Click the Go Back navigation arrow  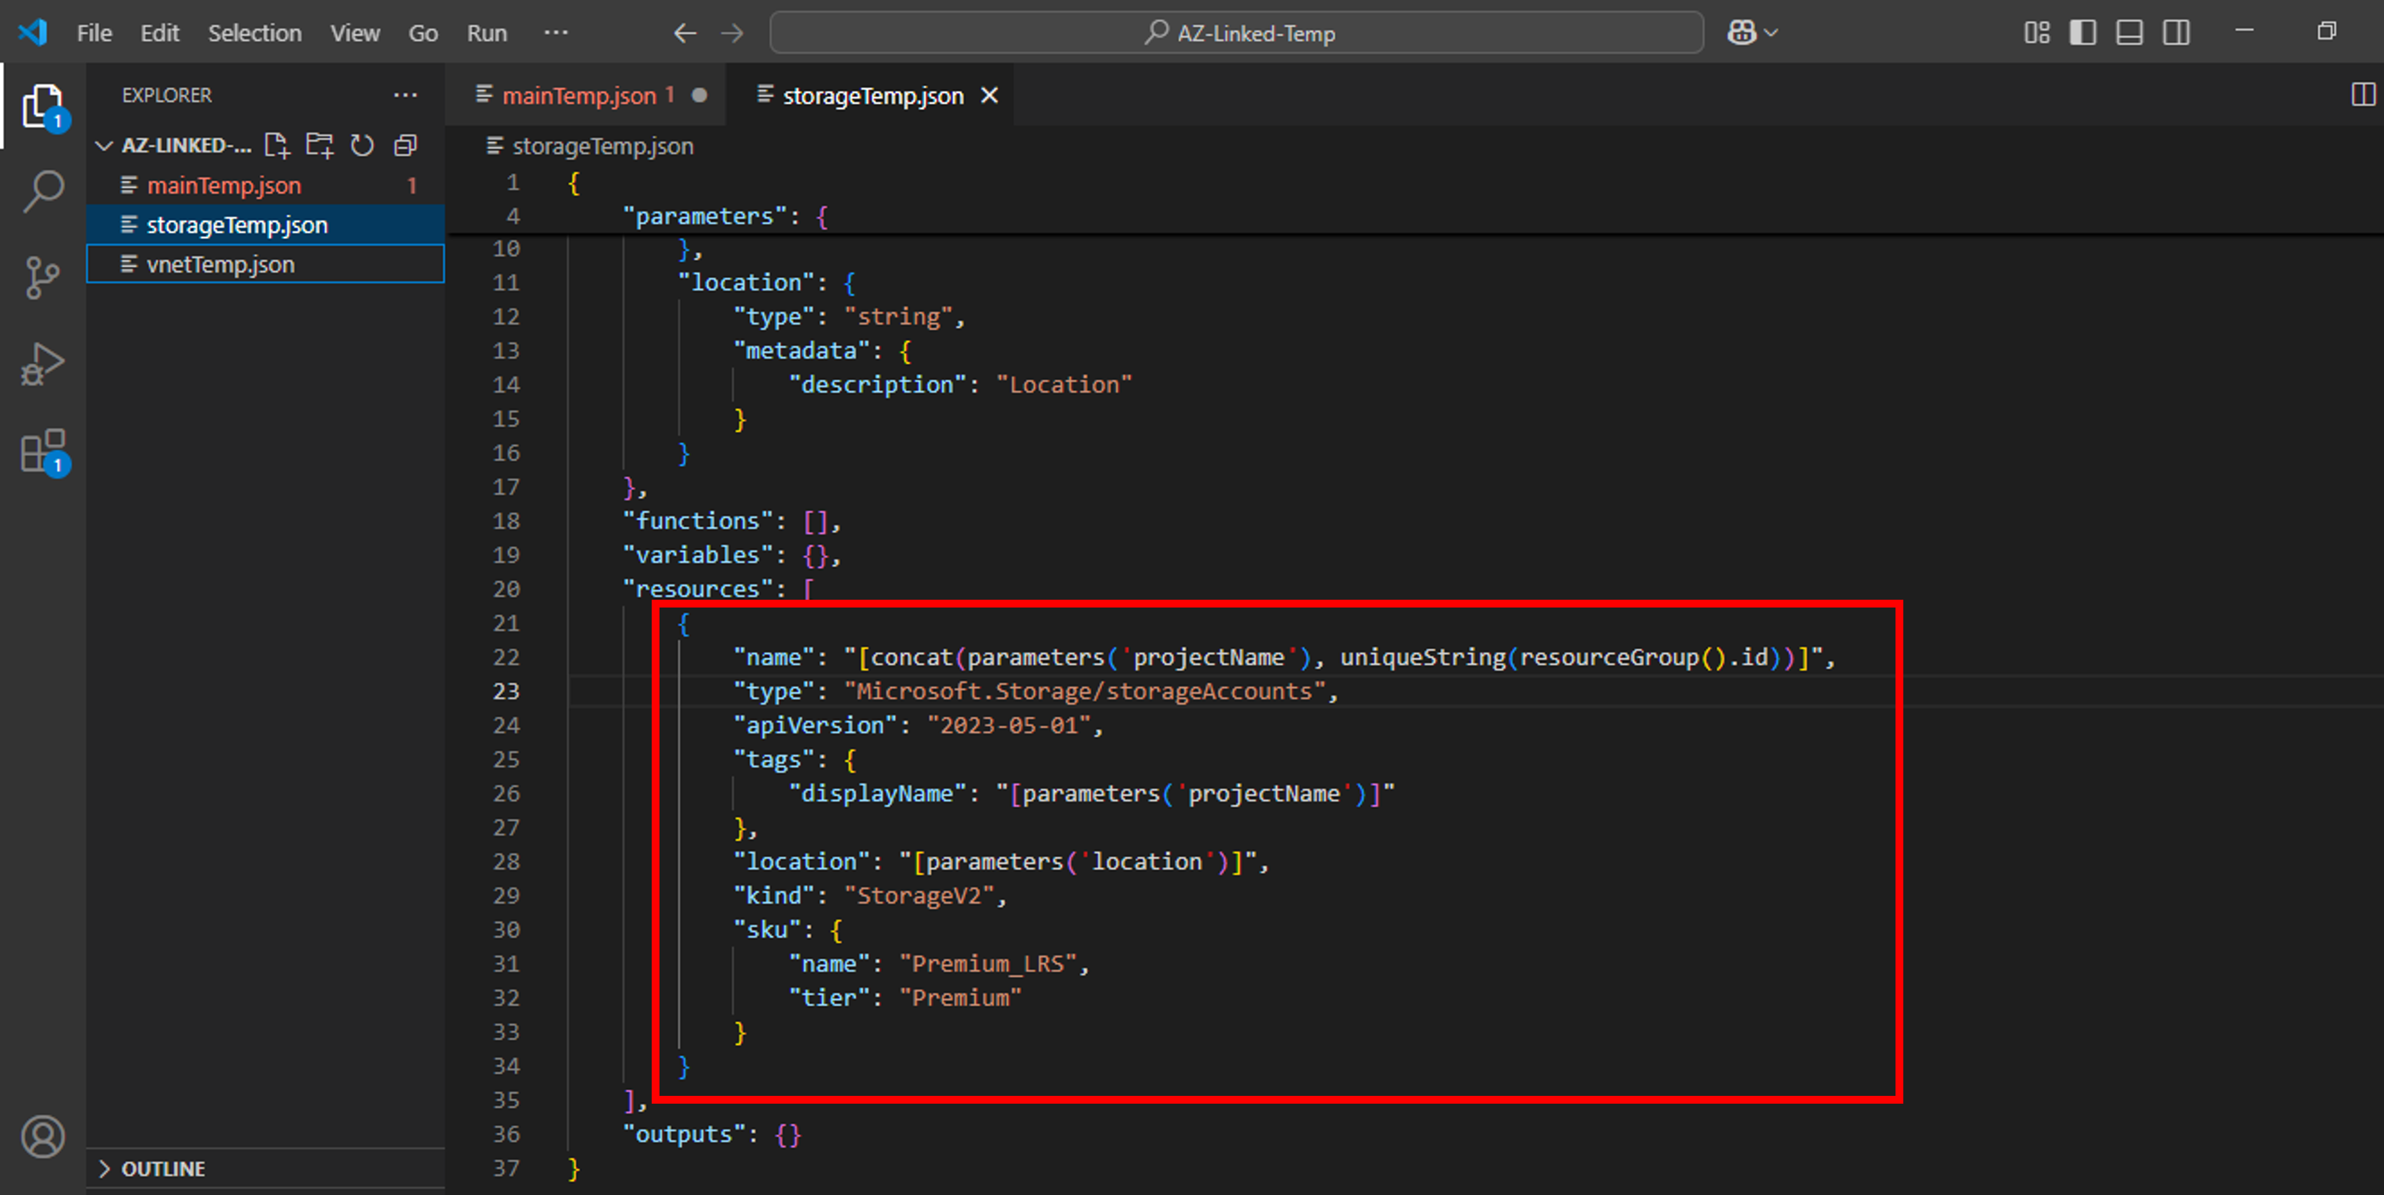(685, 32)
